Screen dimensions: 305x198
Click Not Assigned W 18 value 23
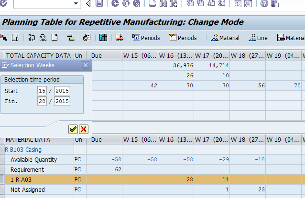click(x=248, y=190)
